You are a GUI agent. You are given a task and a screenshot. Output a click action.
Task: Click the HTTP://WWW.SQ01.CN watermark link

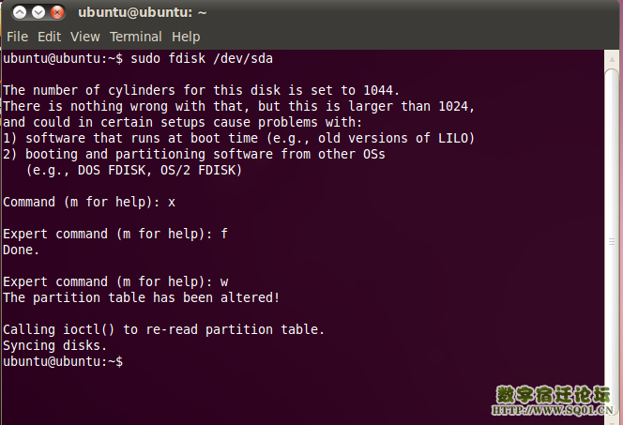point(553,410)
